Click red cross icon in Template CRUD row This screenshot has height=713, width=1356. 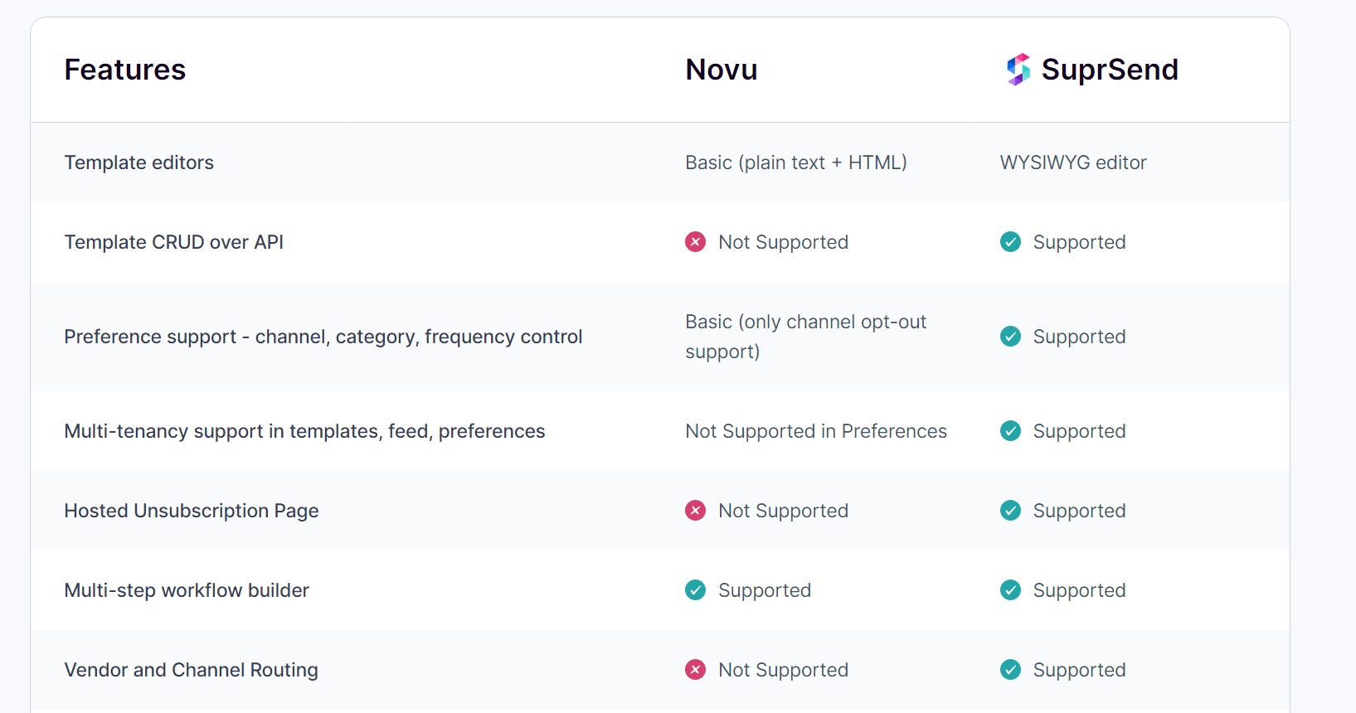(x=695, y=242)
